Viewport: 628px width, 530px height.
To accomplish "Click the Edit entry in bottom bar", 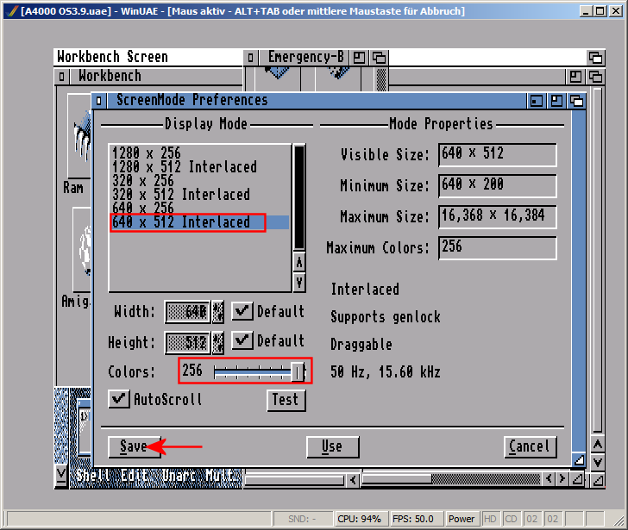I will click(135, 476).
